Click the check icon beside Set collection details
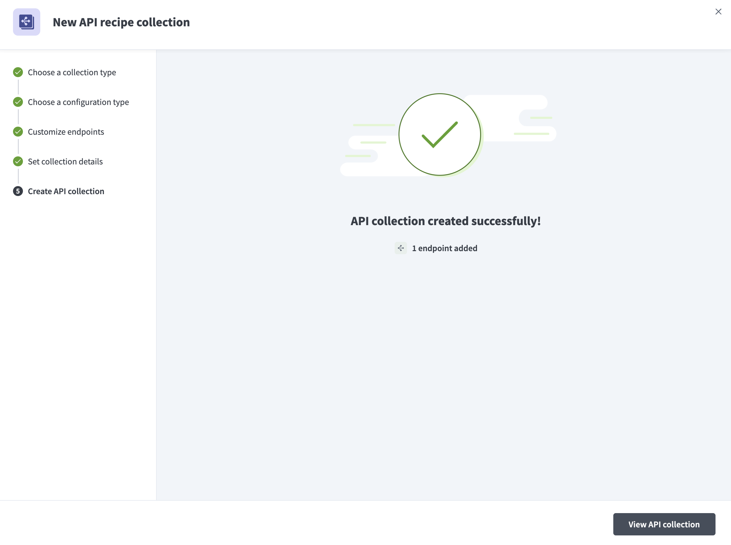The width and height of the screenshot is (731, 545). click(18, 161)
